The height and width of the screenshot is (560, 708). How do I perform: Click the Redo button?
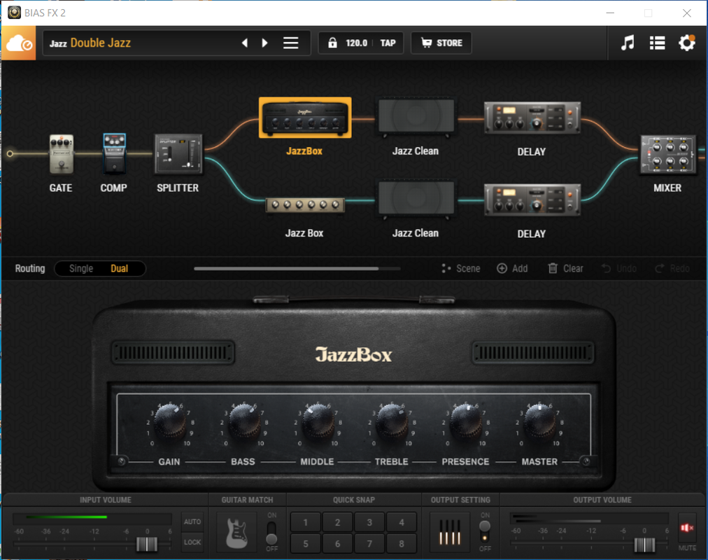pyautogui.click(x=672, y=268)
